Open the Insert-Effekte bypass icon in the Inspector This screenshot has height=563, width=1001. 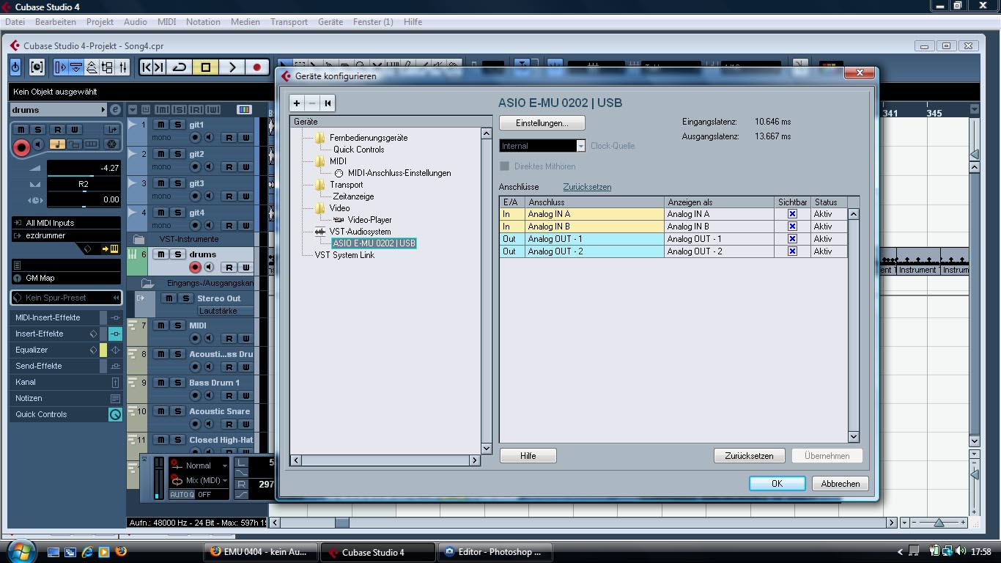pyautogui.click(x=115, y=334)
